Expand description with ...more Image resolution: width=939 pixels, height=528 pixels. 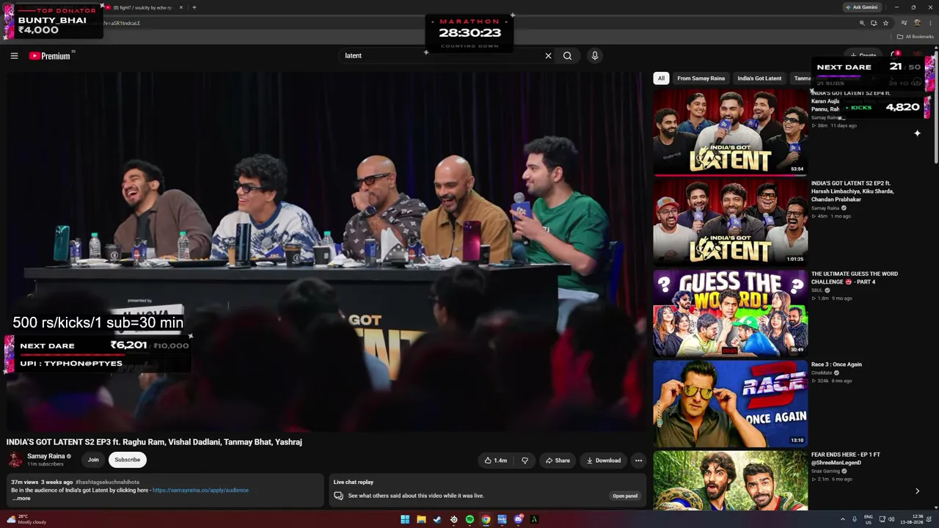(x=21, y=499)
